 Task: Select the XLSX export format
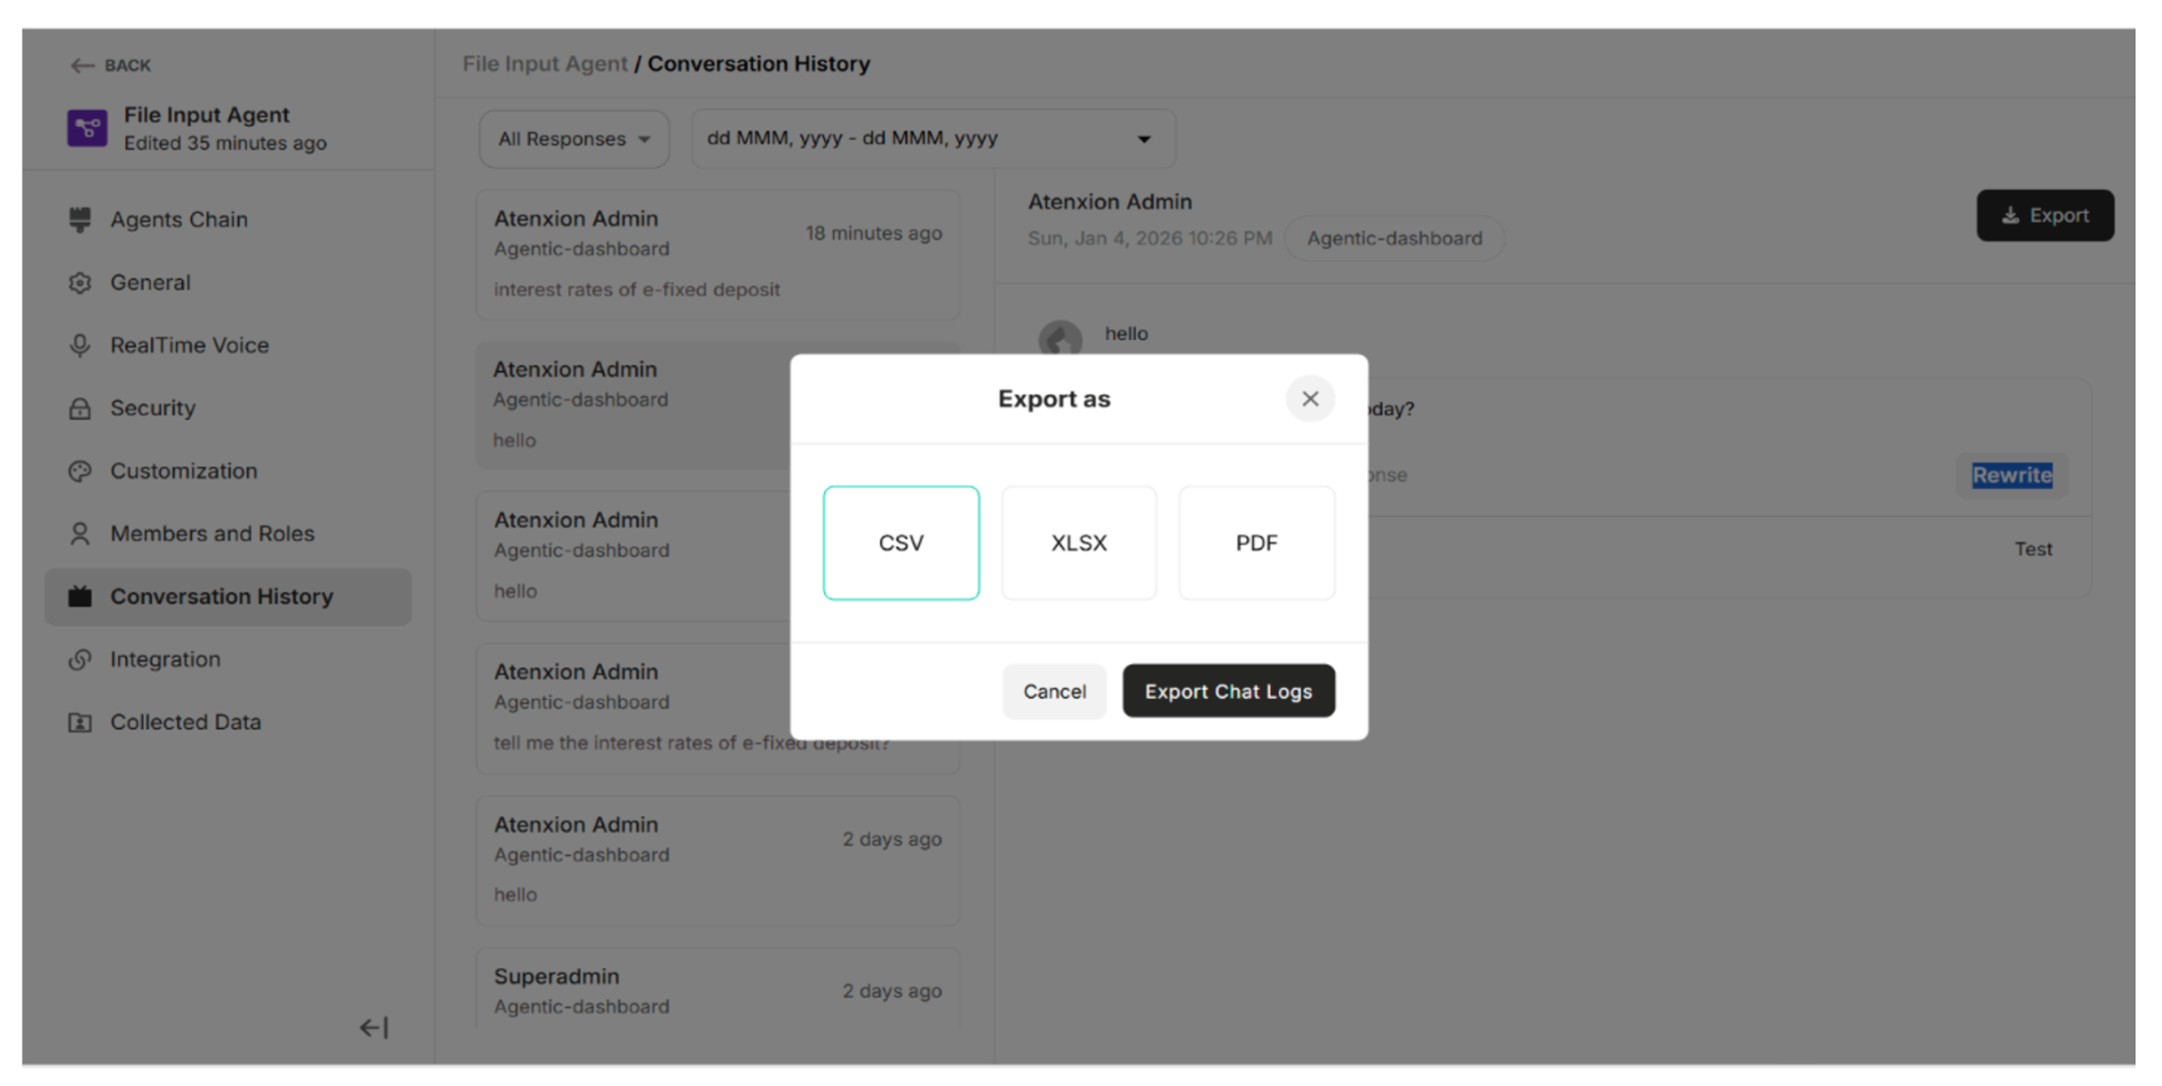[1078, 542]
